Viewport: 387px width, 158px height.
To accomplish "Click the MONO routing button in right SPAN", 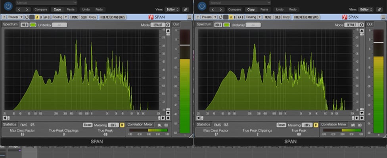I will (x=268, y=17).
